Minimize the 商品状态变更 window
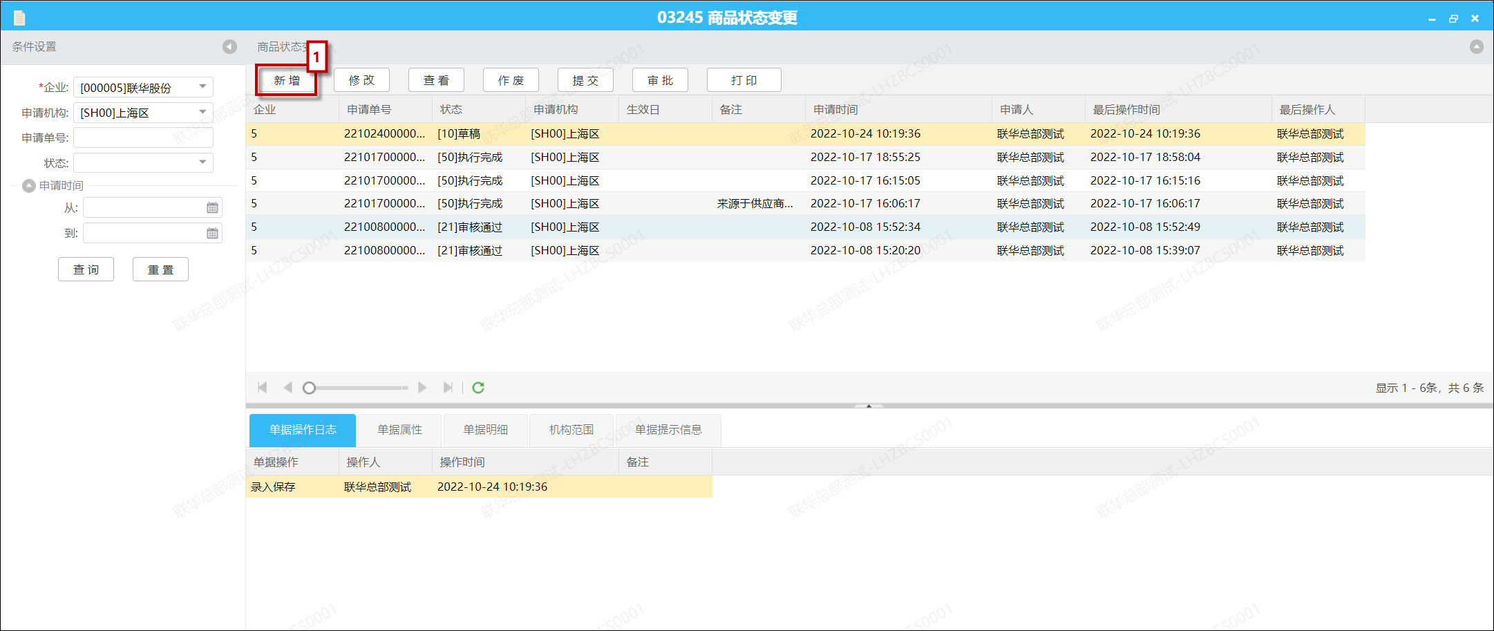The height and width of the screenshot is (631, 1494). (1432, 19)
